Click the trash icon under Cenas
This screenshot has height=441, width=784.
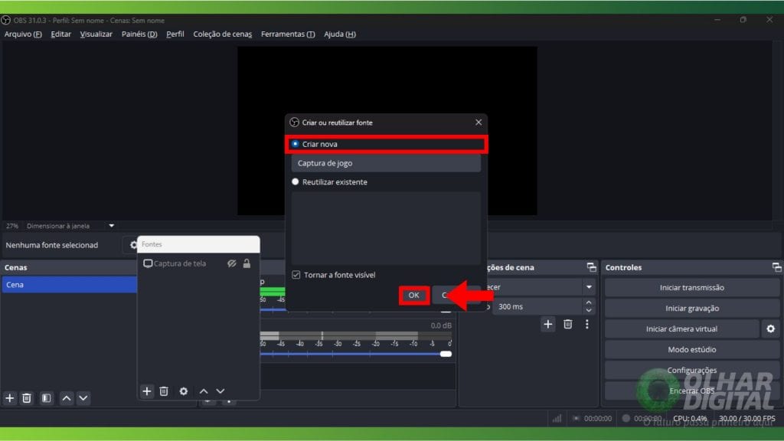pos(27,398)
